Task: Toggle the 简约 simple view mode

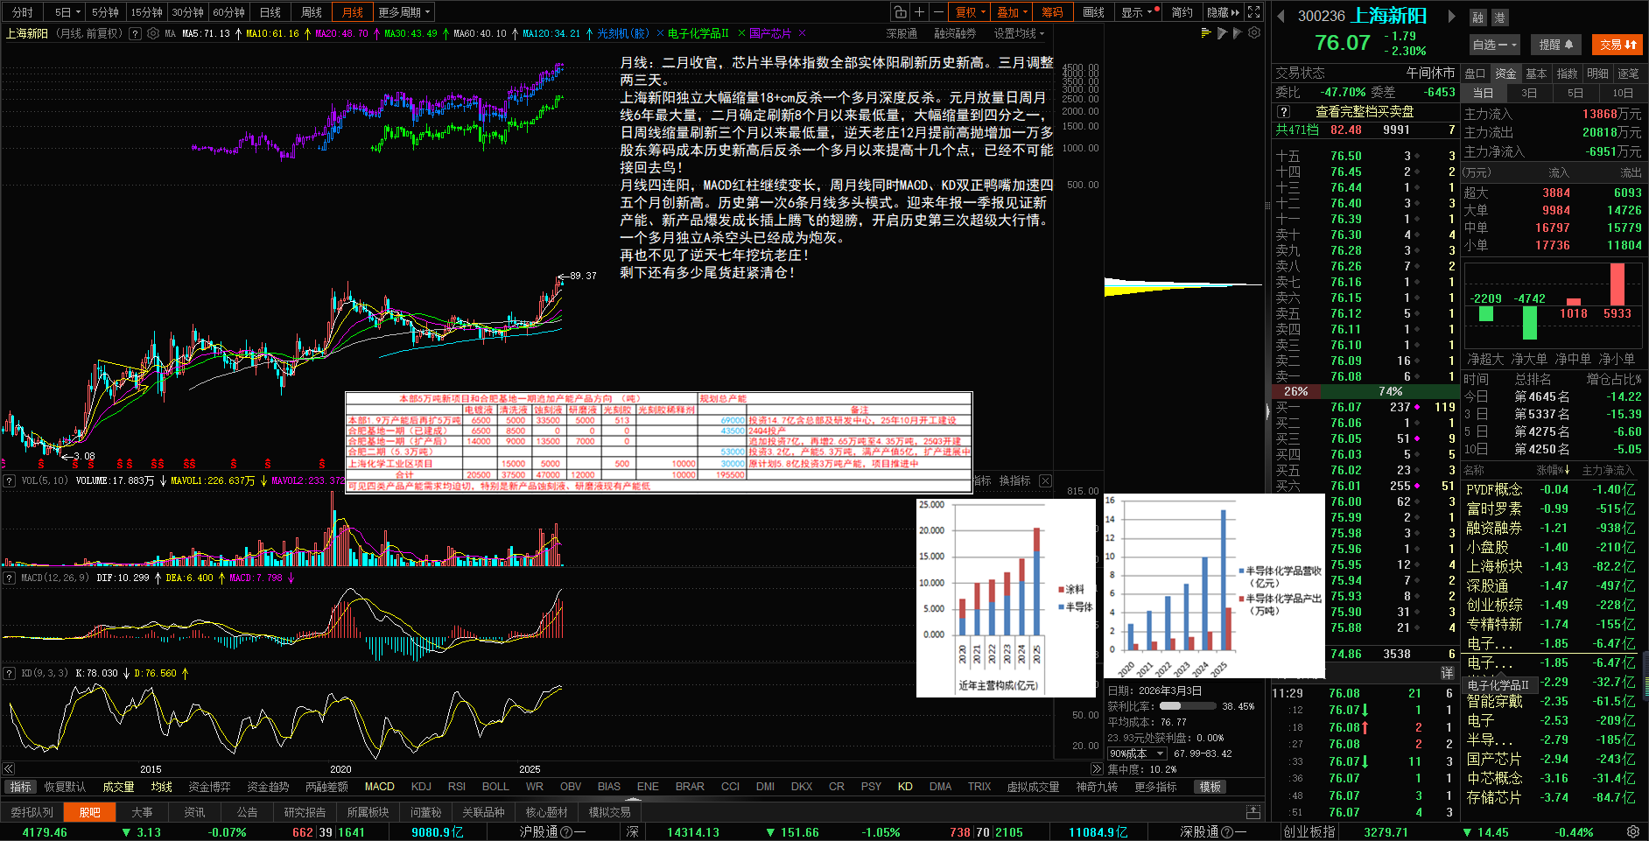Action: pyautogui.click(x=1182, y=12)
